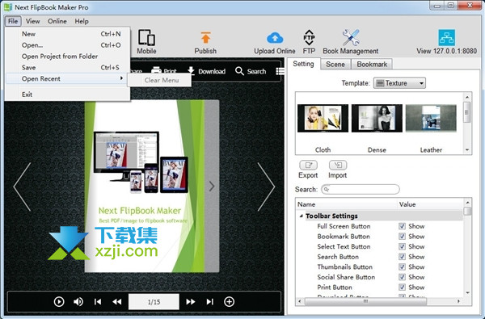Click the horizontal scrollbar thumb in settings list
This screenshot has height=319, width=485.
click(x=365, y=301)
